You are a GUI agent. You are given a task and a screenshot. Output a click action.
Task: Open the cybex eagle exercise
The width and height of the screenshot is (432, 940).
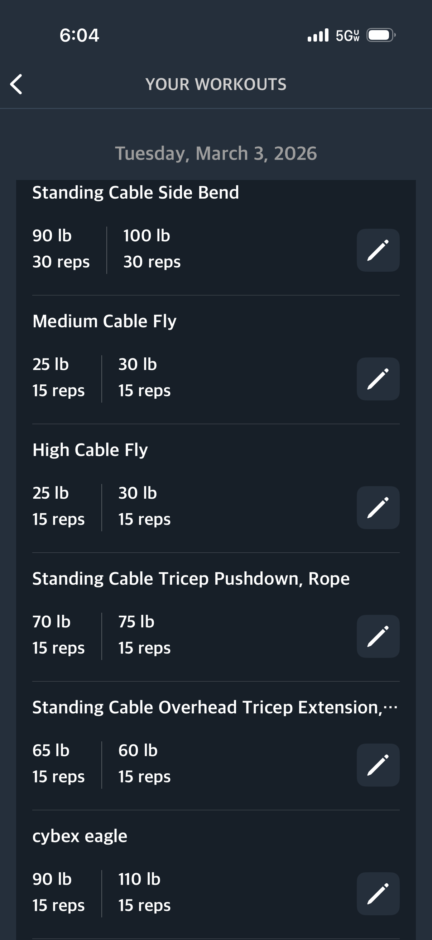point(80,836)
